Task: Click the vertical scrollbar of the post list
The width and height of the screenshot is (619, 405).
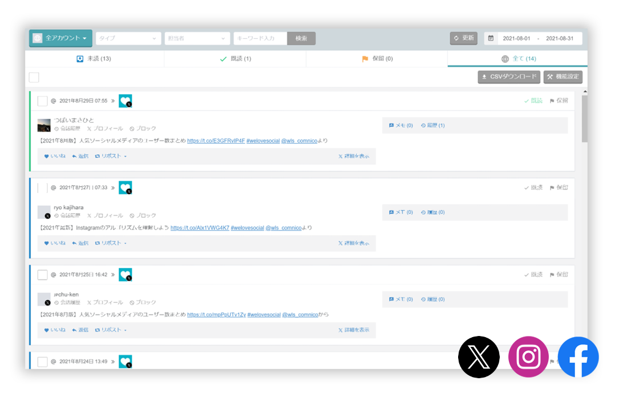Action: tap(585, 119)
